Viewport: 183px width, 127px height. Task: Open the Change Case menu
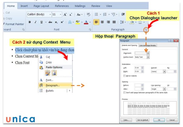pos(80,15)
